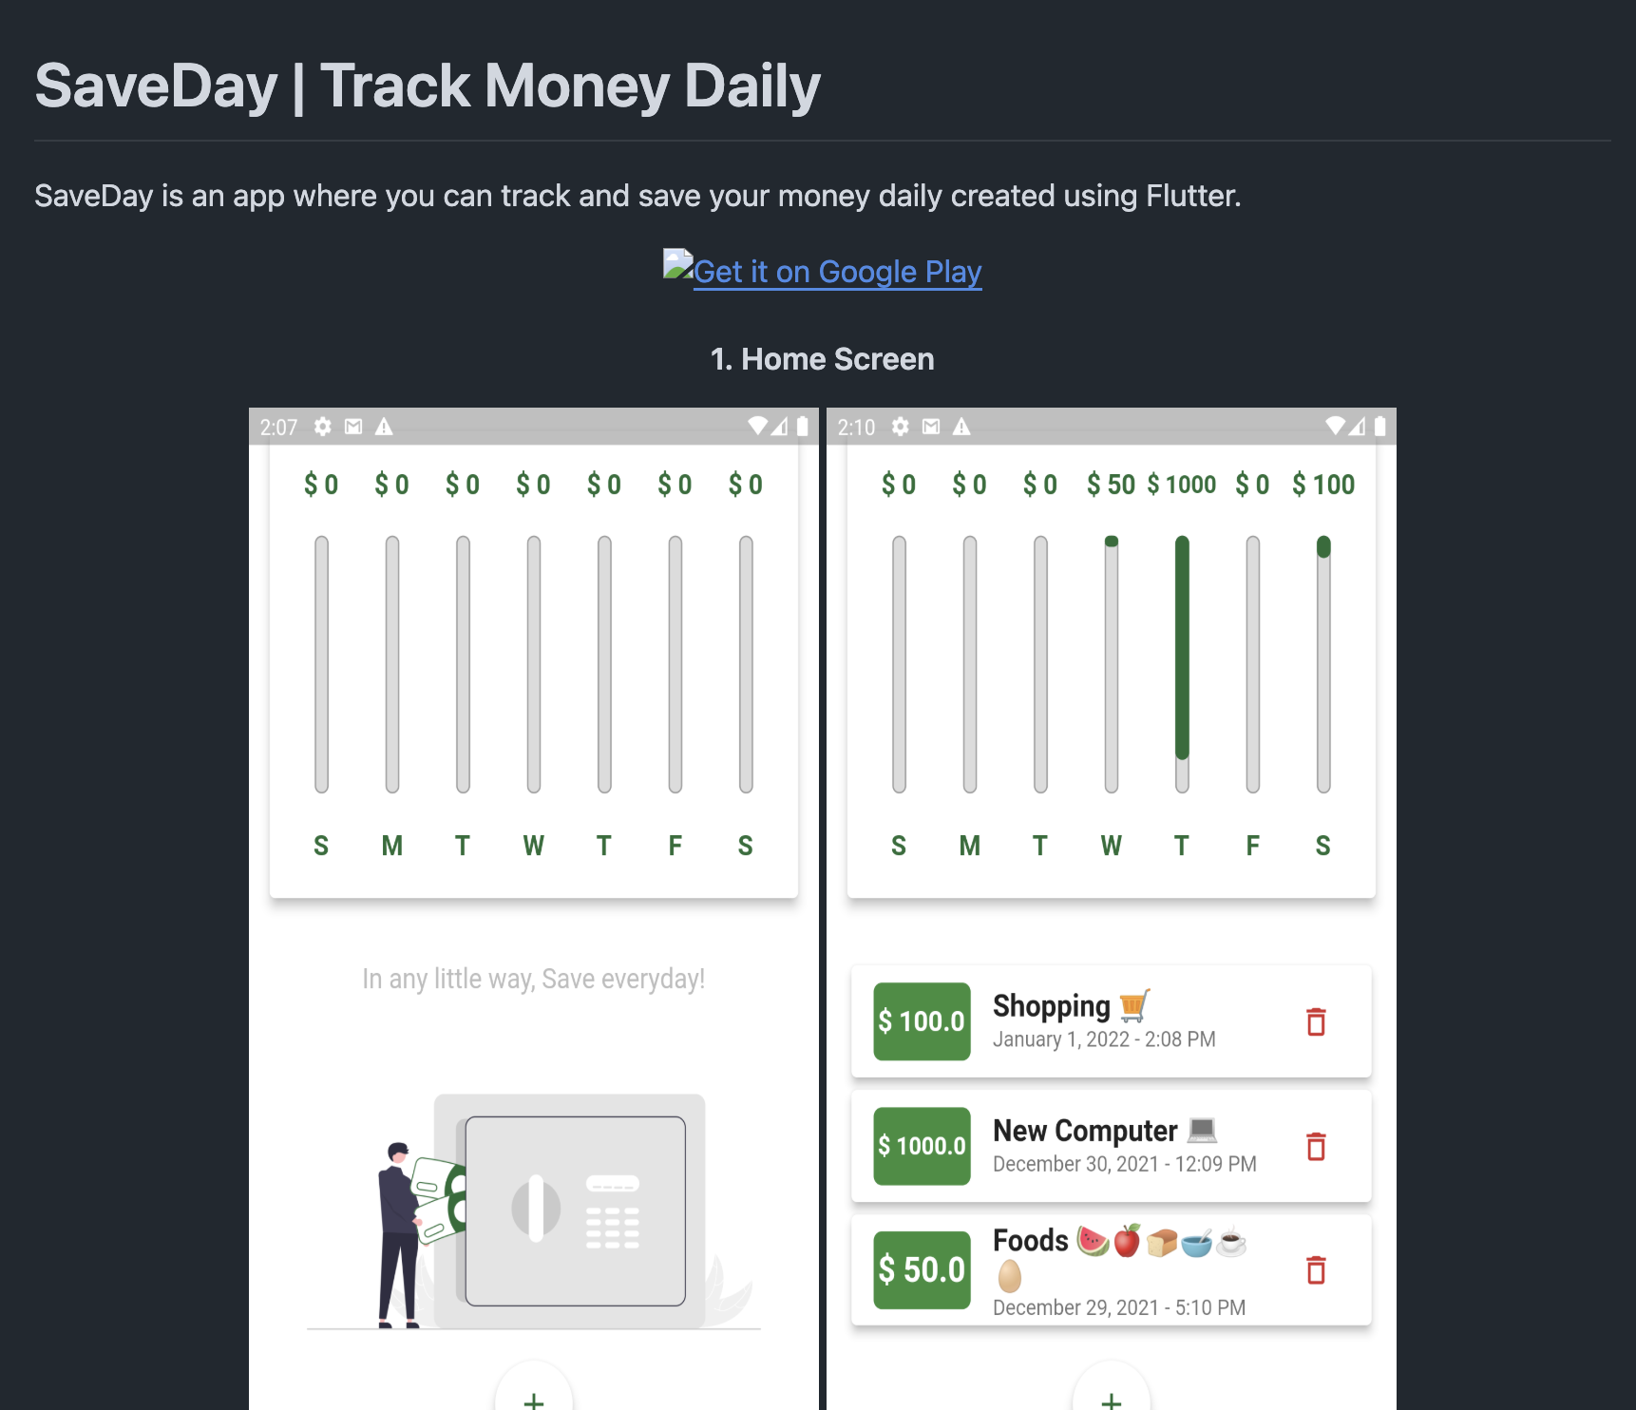
Task: Click the settings gear in left phone status bar
Action: pyautogui.click(x=323, y=427)
